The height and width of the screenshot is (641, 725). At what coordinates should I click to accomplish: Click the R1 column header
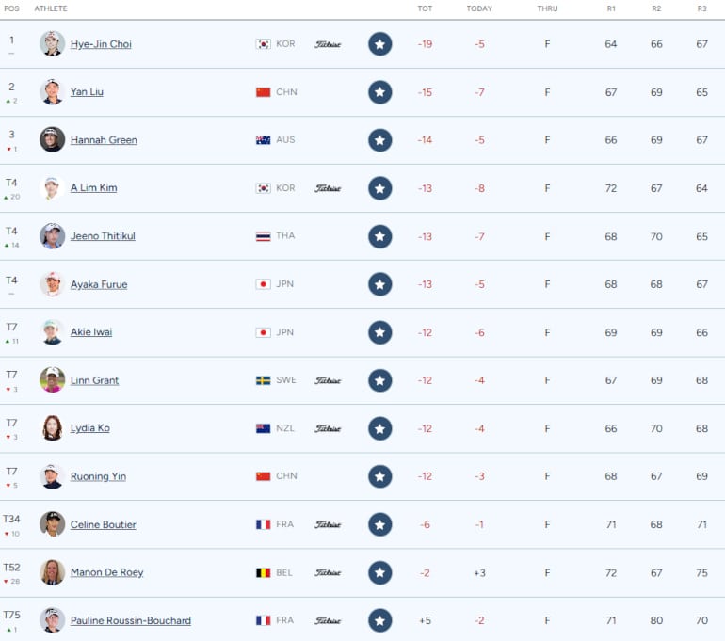pyautogui.click(x=611, y=8)
